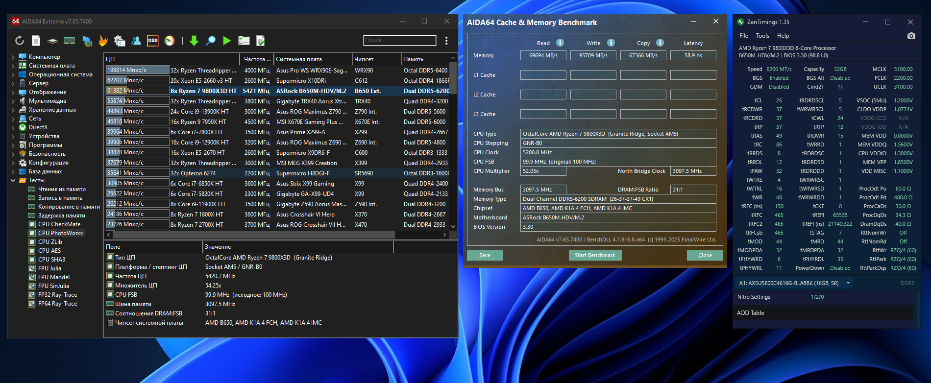Click the Memory Read value 69694 MB/s
Image resolution: width=931 pixels, height=383 pixels.
pyautogui.click(x=543, y=55)
